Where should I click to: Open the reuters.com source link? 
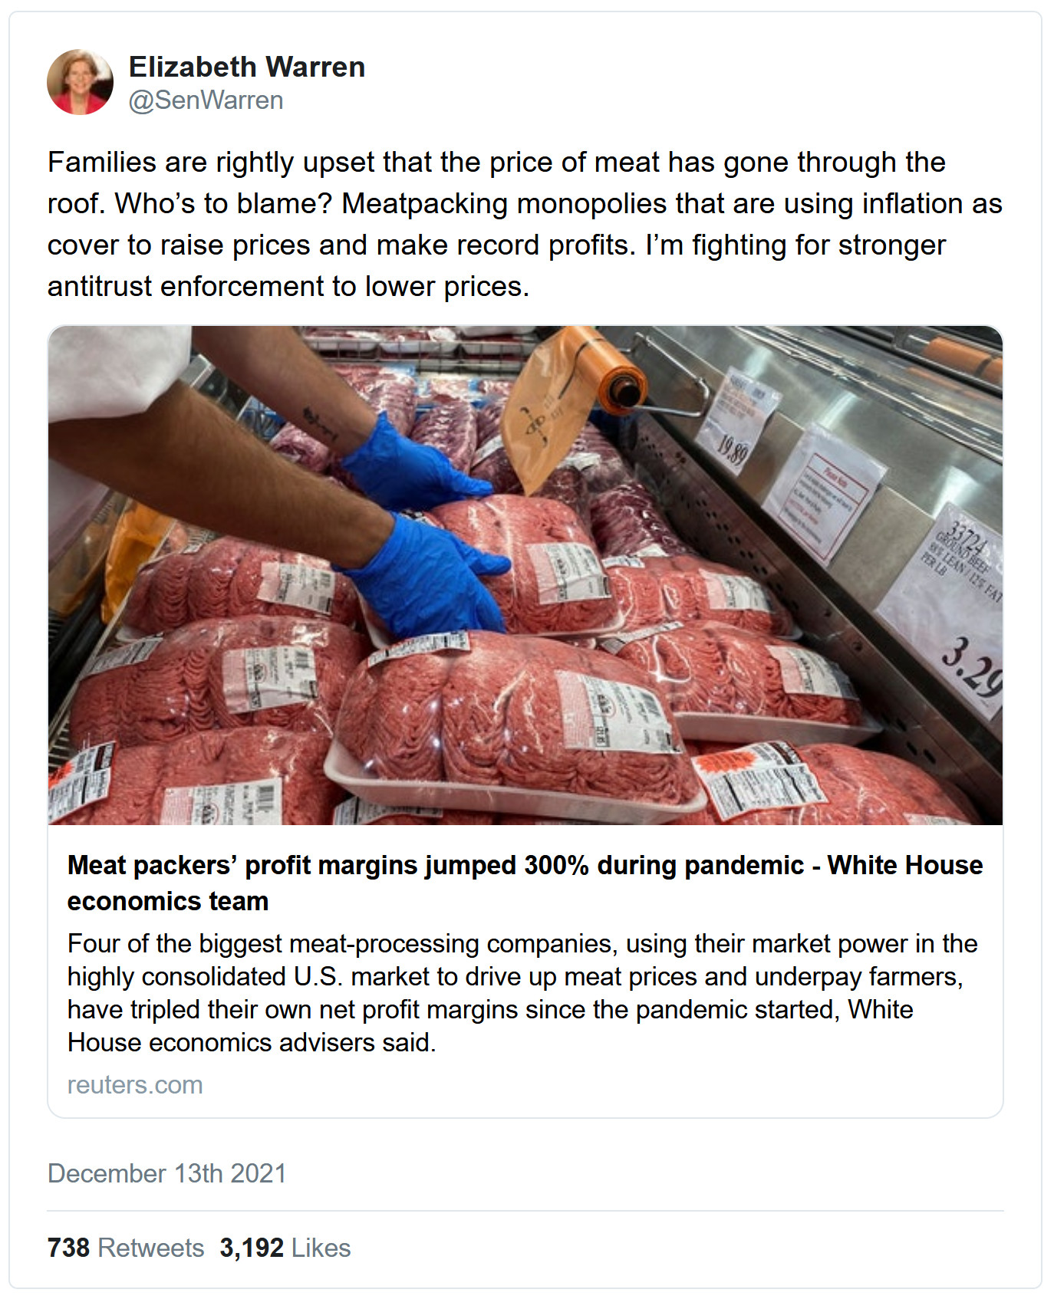click(x=135, y=1085)
